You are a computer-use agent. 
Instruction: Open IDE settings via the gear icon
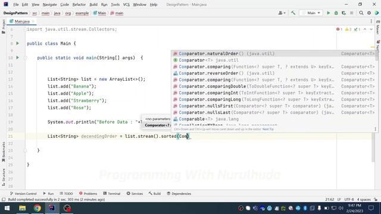pyautogui.click(x=369, y=13)
